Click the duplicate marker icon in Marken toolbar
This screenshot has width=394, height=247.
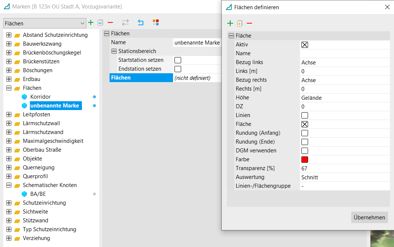100,23
